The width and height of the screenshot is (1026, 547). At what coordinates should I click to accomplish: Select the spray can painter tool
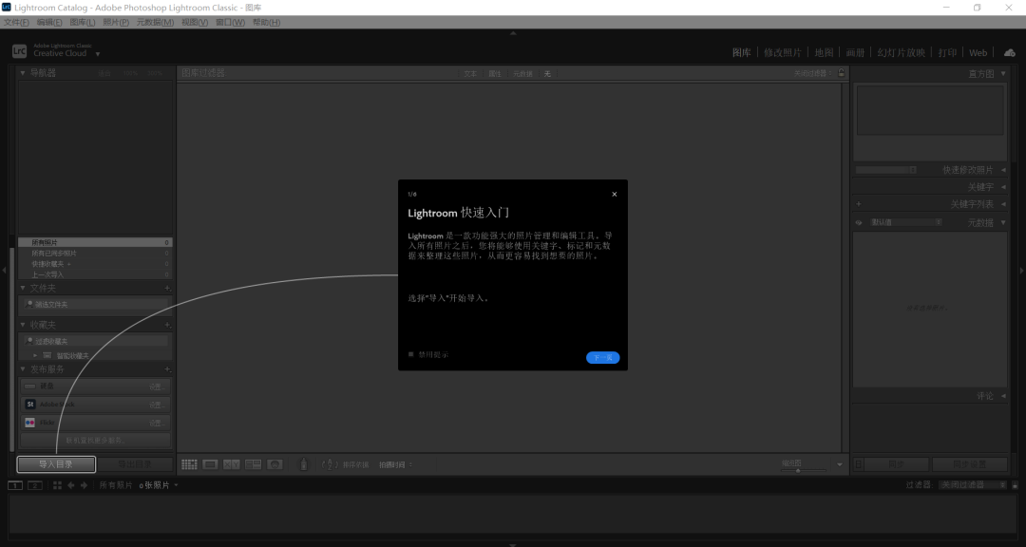tap(304, 464)
